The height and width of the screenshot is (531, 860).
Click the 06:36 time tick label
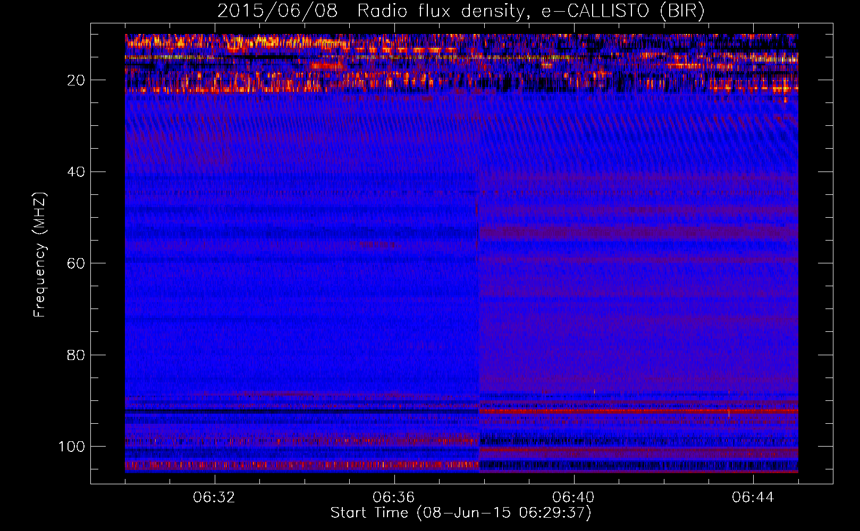(x=394, y=498)
